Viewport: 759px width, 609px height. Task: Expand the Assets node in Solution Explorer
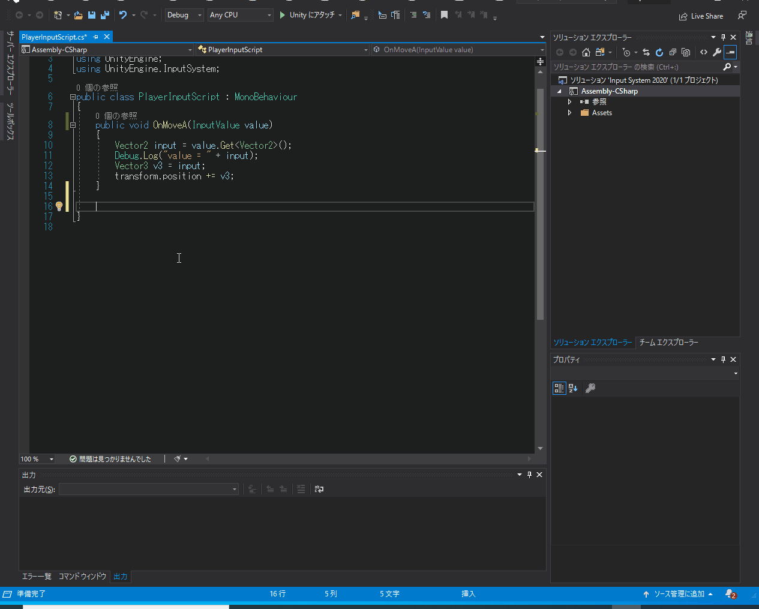tap(570, 112)
